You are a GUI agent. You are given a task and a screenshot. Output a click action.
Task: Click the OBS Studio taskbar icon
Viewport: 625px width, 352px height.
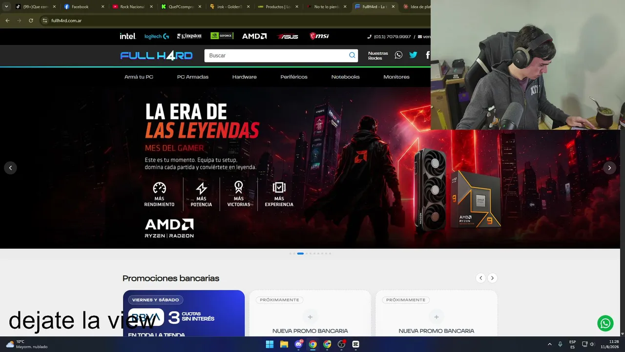pyautogui.click(x=341, y=344)
